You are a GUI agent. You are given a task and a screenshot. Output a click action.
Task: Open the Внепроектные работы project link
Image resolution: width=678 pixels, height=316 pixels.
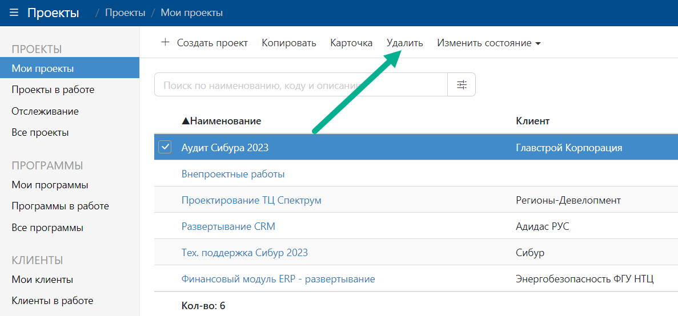[233, 174]
